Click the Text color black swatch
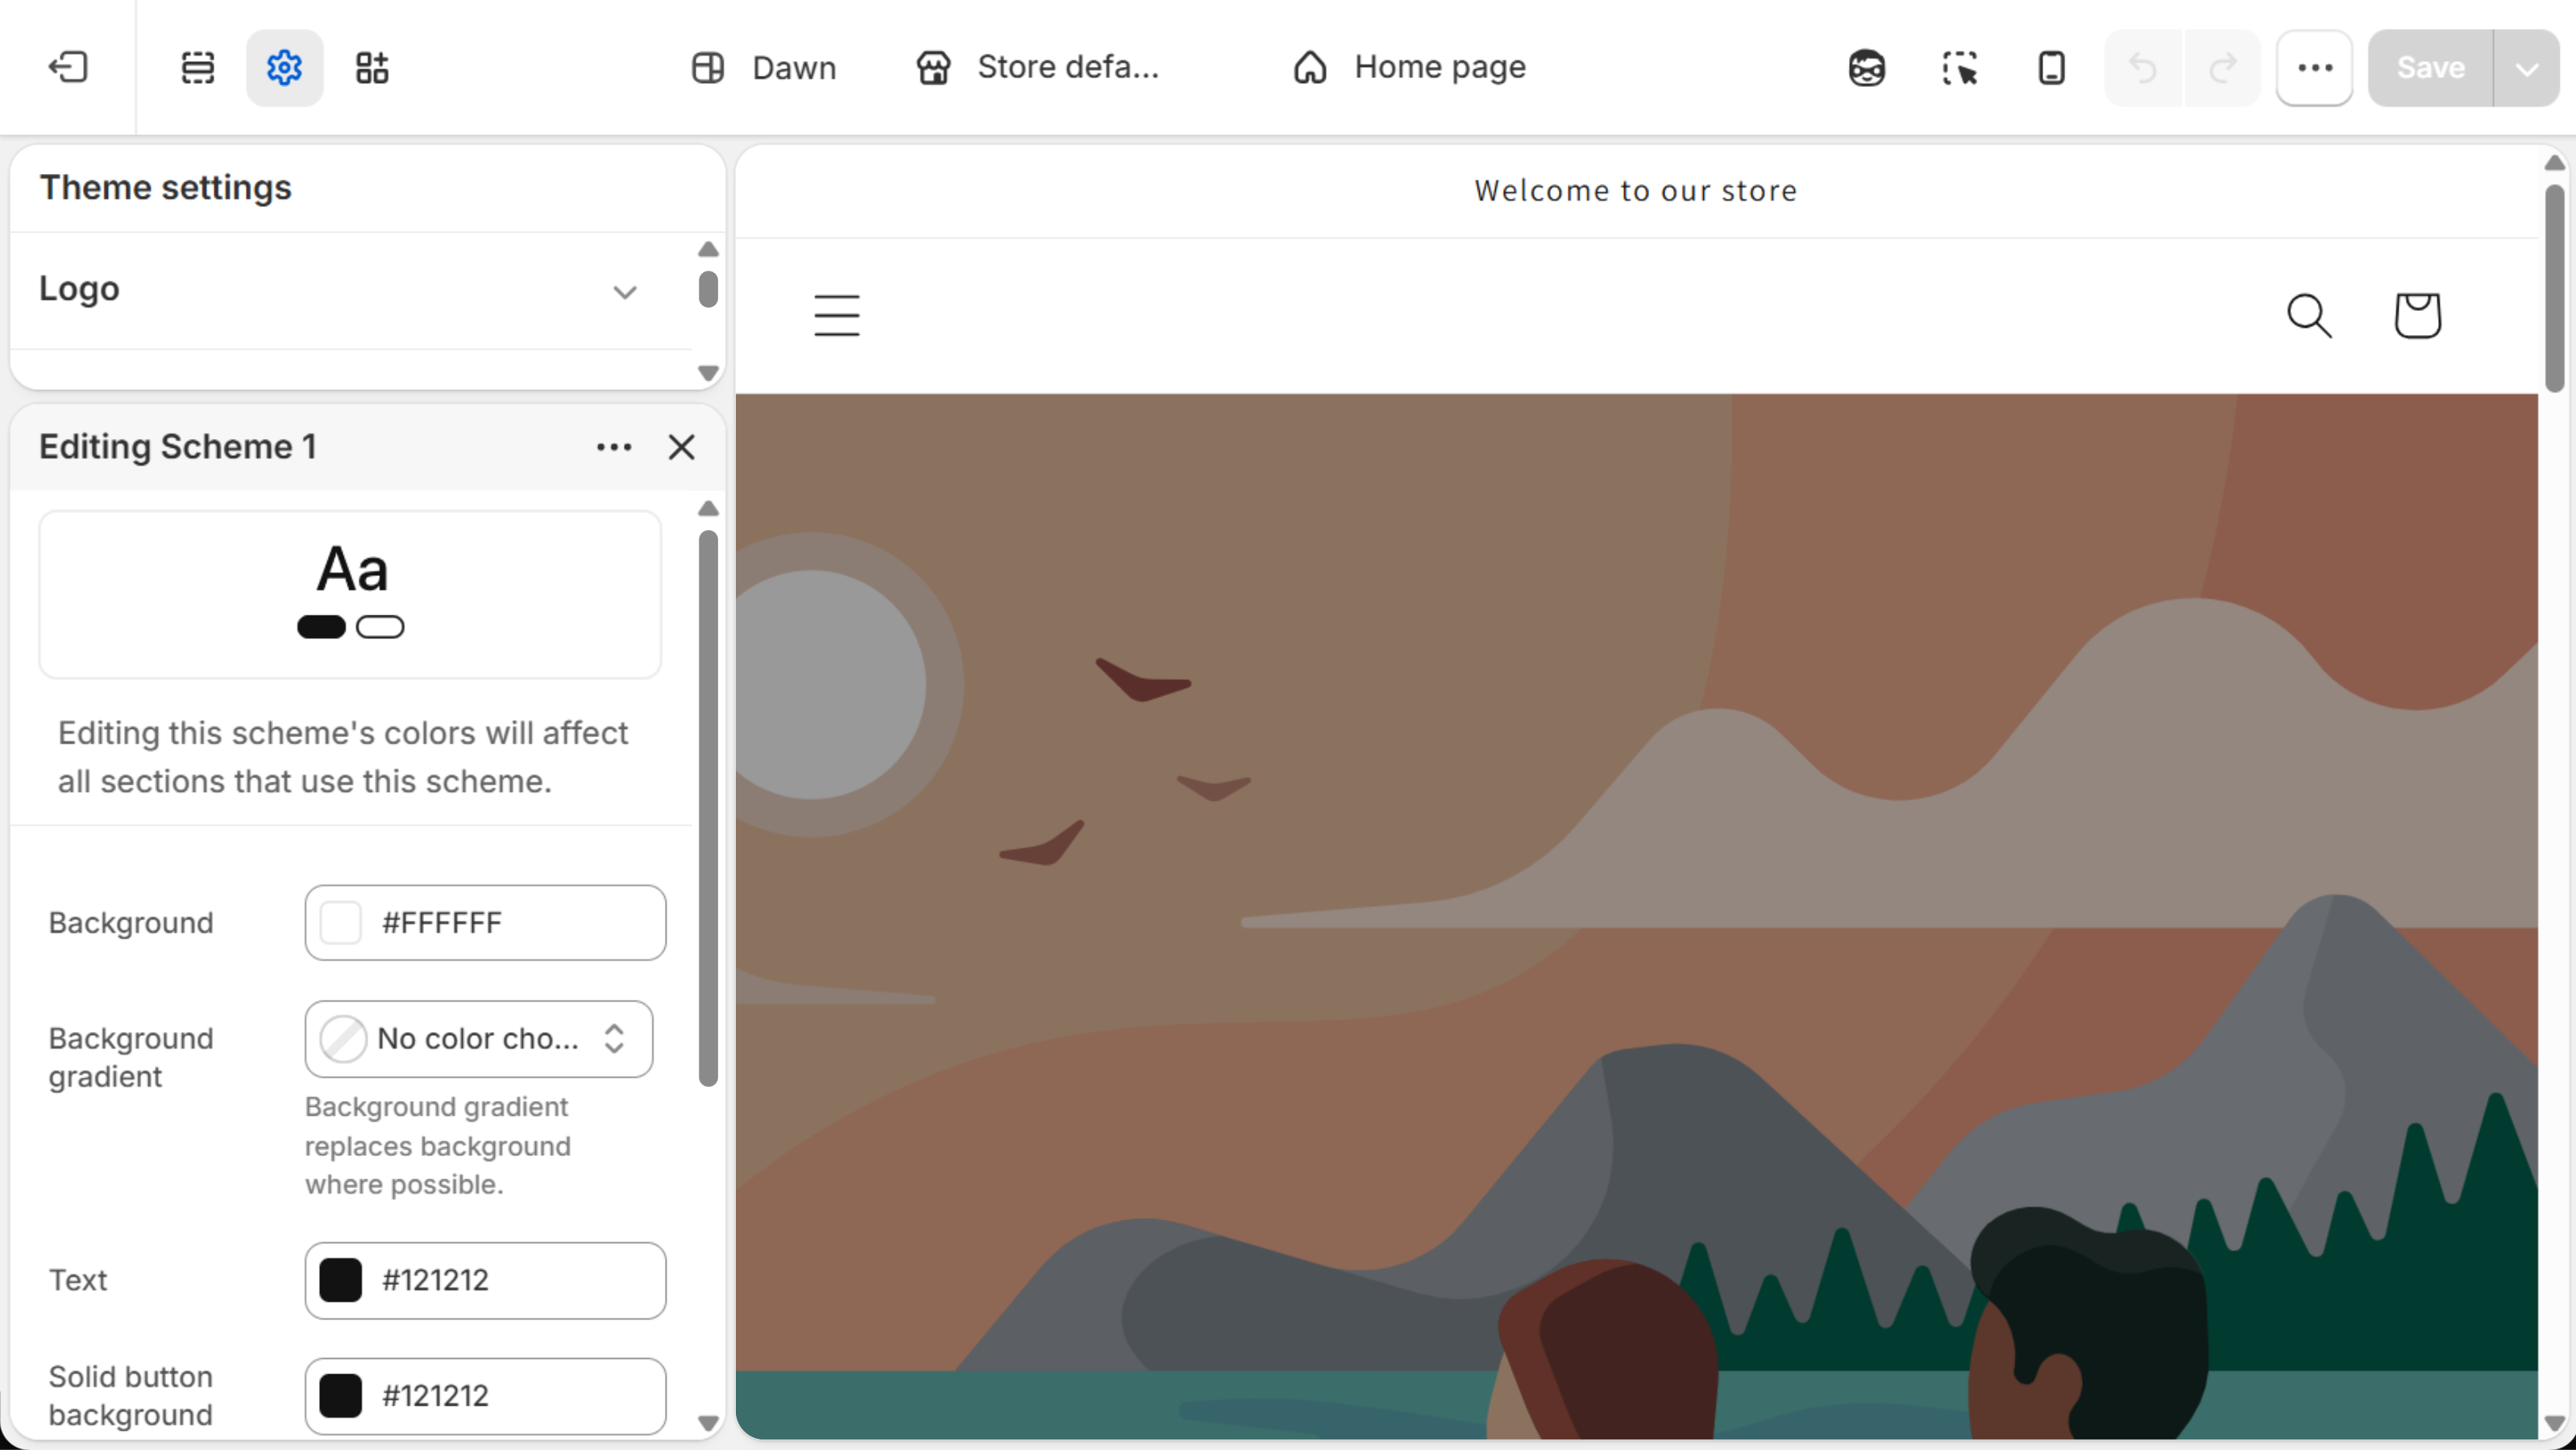 (x=340, y=1280)
